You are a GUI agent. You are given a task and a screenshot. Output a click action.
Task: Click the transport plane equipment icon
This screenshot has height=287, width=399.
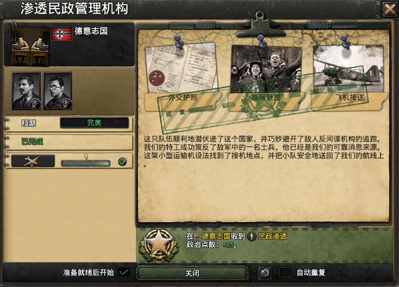click(x=33, y=161)
